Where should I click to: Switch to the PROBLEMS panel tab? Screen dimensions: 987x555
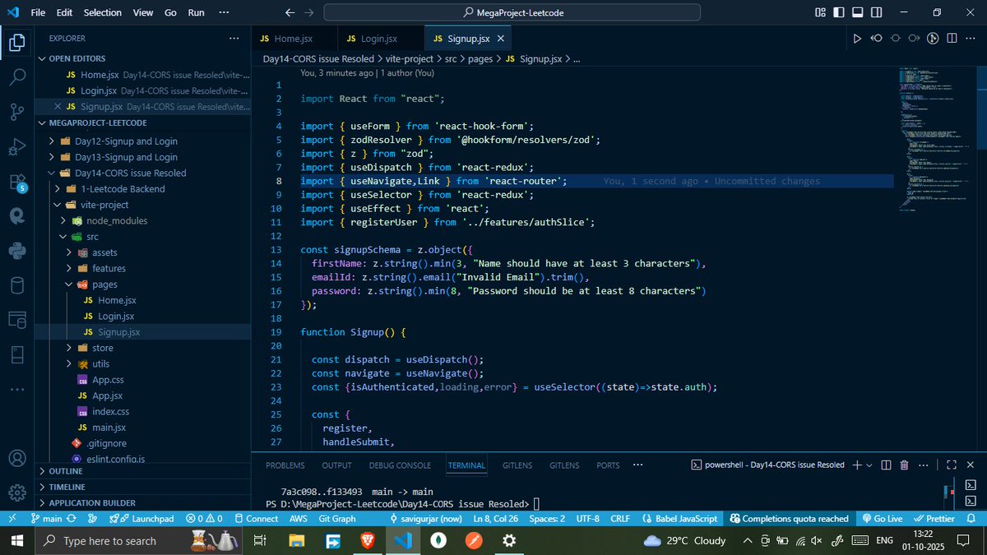(285, 465)
